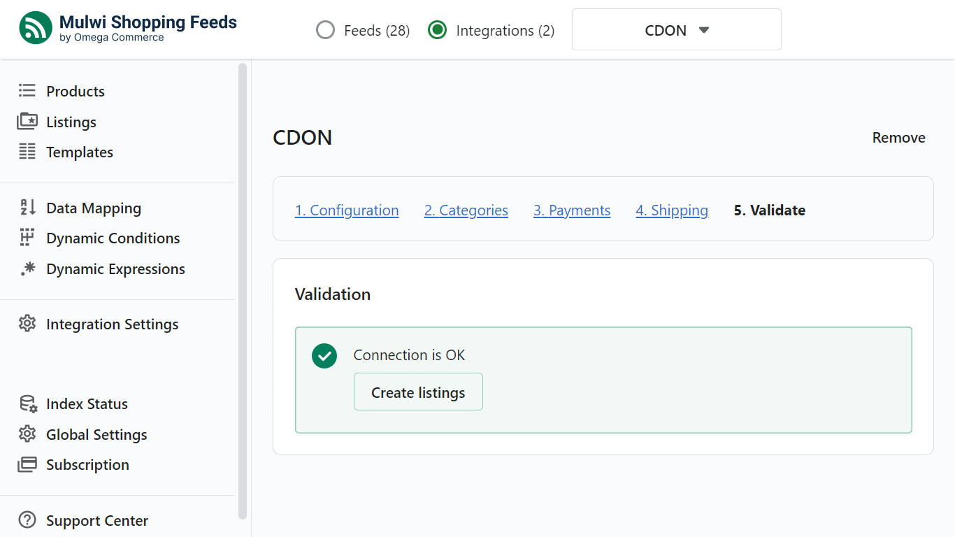Image resolution: width=955 pixels, height=537 pixels.
Task: Click the Mulwi Shopping Feeds title text
Action: (x=148, y=22)
